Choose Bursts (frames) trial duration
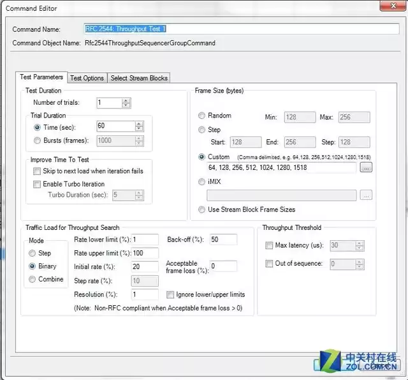This screenshot has height=380, width=408. [x=36, y=141]
